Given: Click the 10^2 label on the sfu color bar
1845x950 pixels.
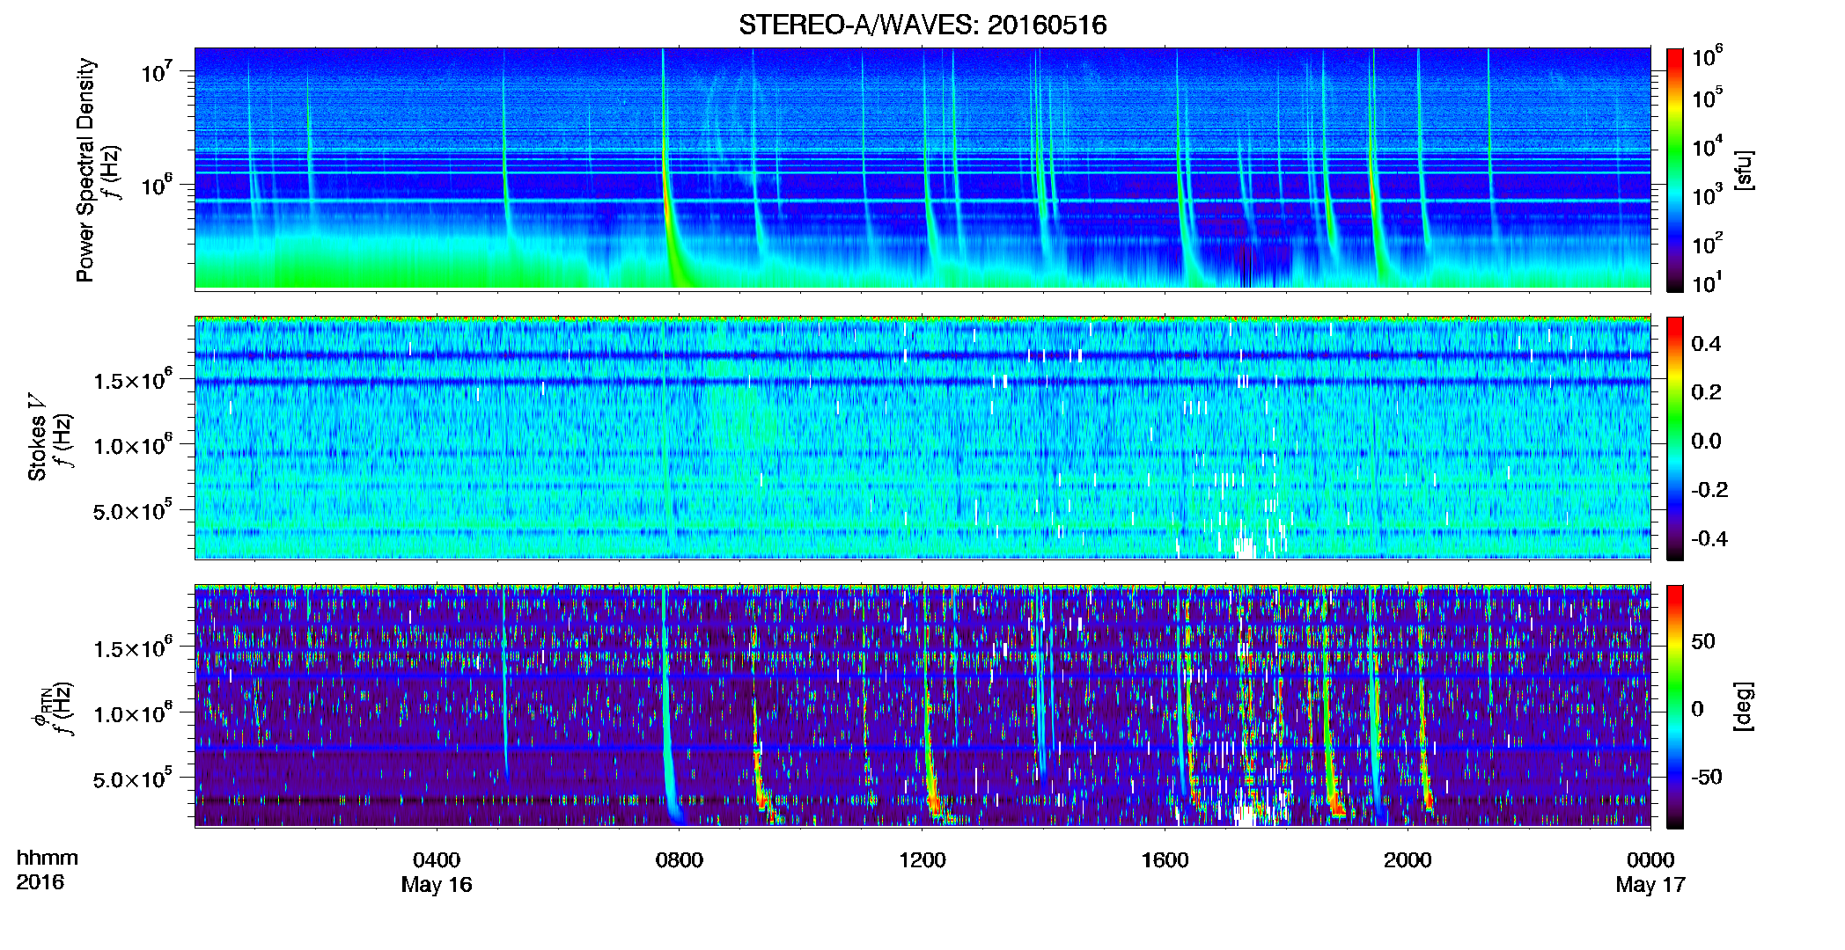Looking at the screenshot, I should 1707,243.
